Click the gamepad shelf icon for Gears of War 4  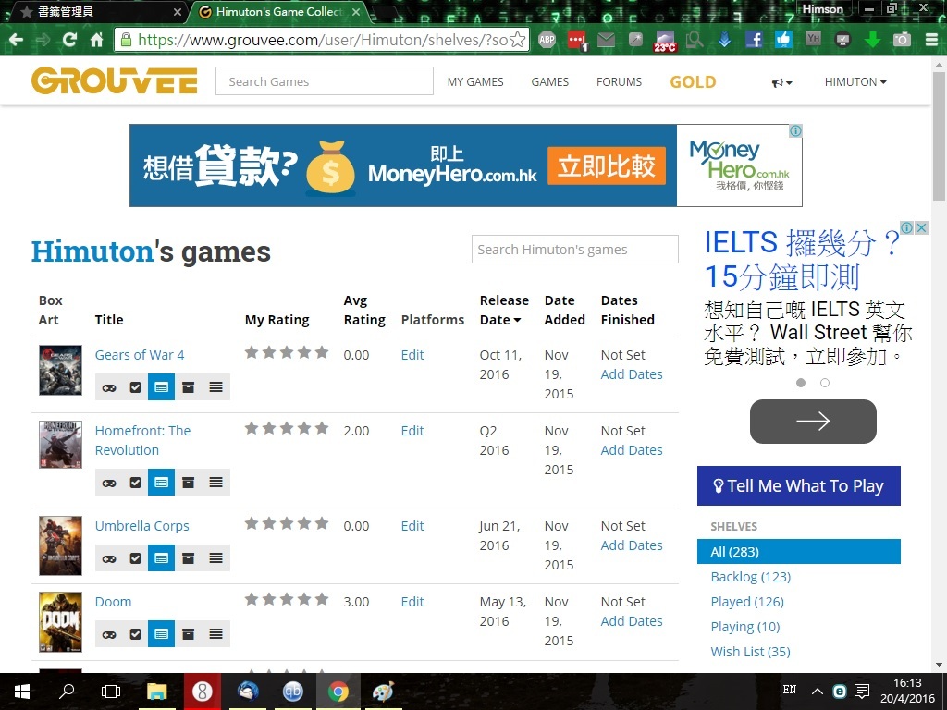point(109,387)
